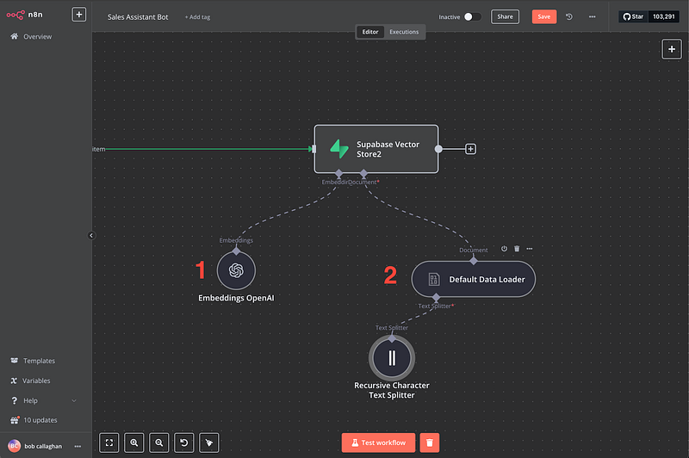
Task: Click trash icon above Default Data Loader
Action: 517,250
